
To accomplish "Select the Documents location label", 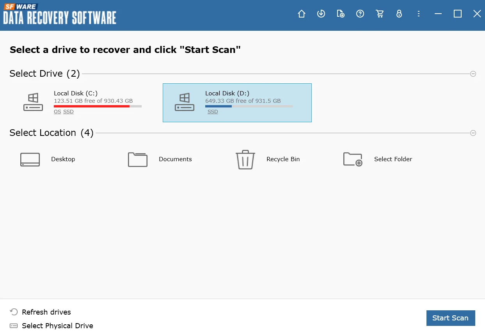I will click(x=175, y=159).
